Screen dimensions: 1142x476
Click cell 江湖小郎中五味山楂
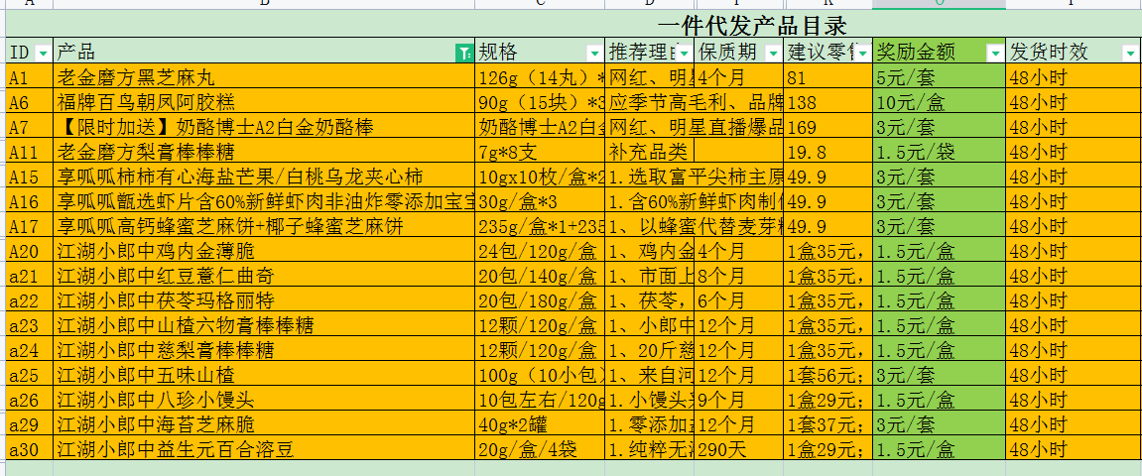click(264, 375)
